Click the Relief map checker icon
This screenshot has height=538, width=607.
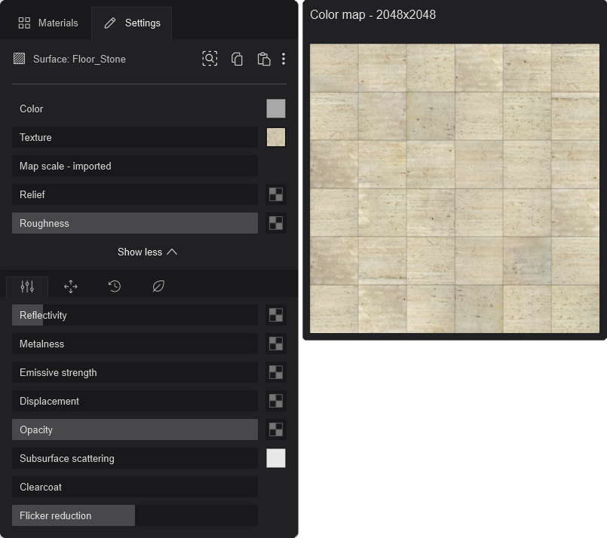[276, 194]
